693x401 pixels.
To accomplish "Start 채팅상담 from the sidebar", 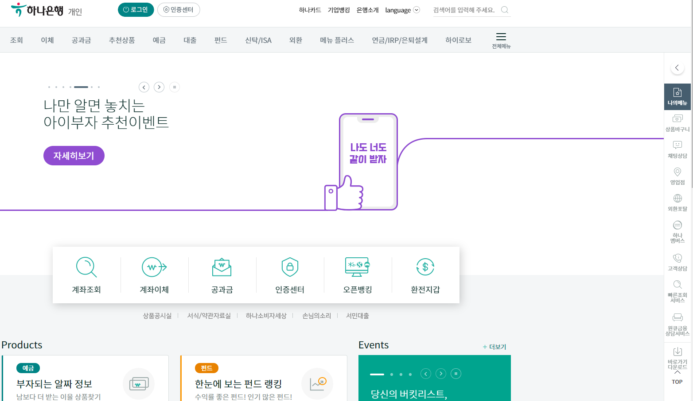I will click(677, 150).
